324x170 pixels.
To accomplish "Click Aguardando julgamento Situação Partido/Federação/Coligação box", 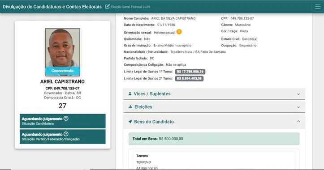I will 63,136.
